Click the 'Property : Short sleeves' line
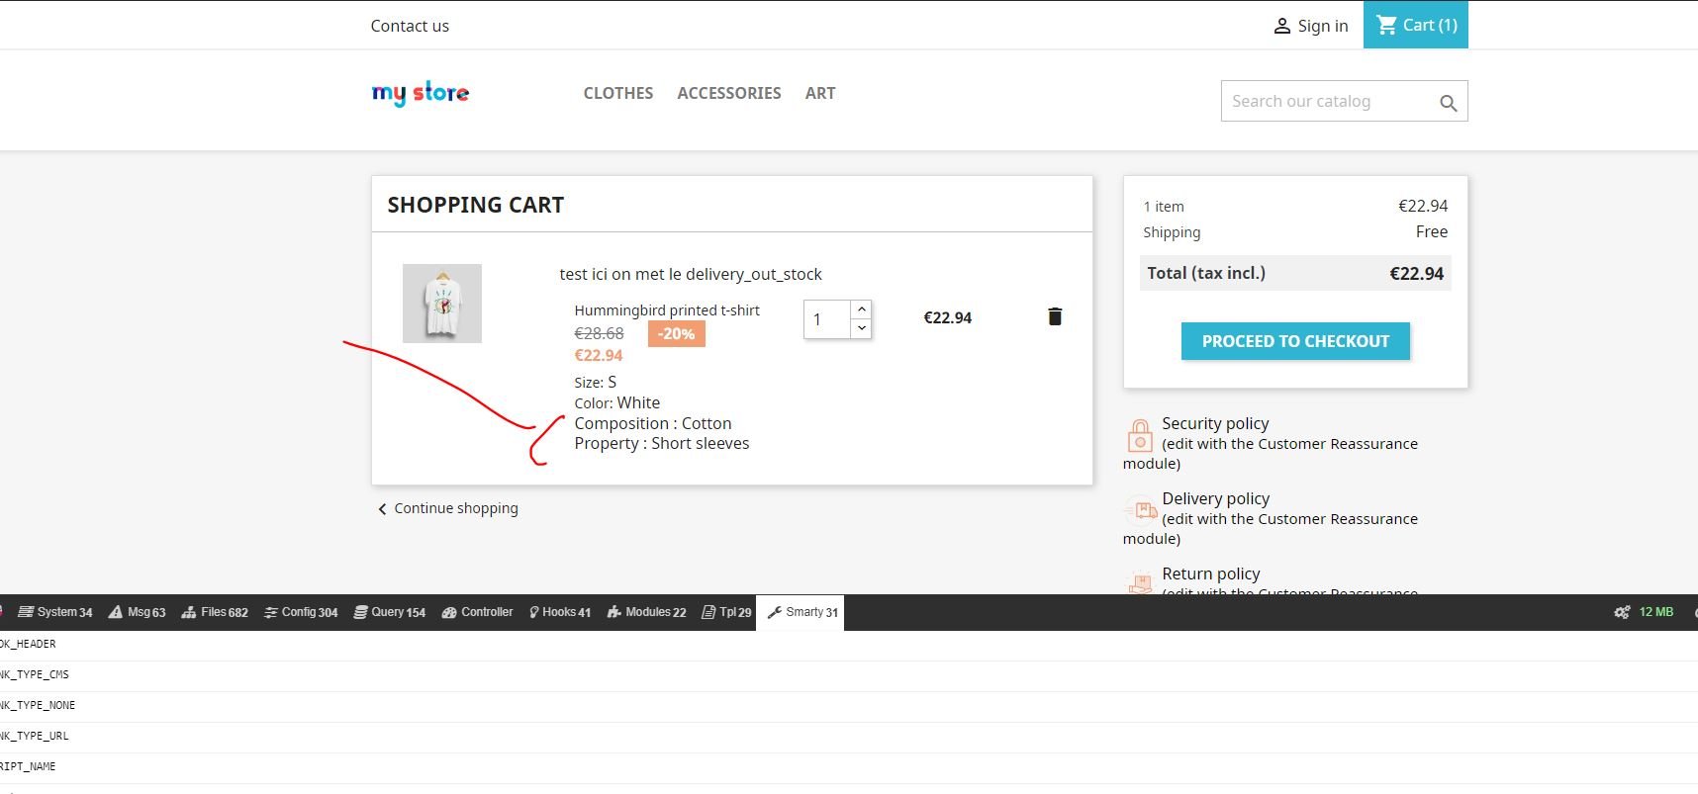1698x794 pixels. point(662,444)
